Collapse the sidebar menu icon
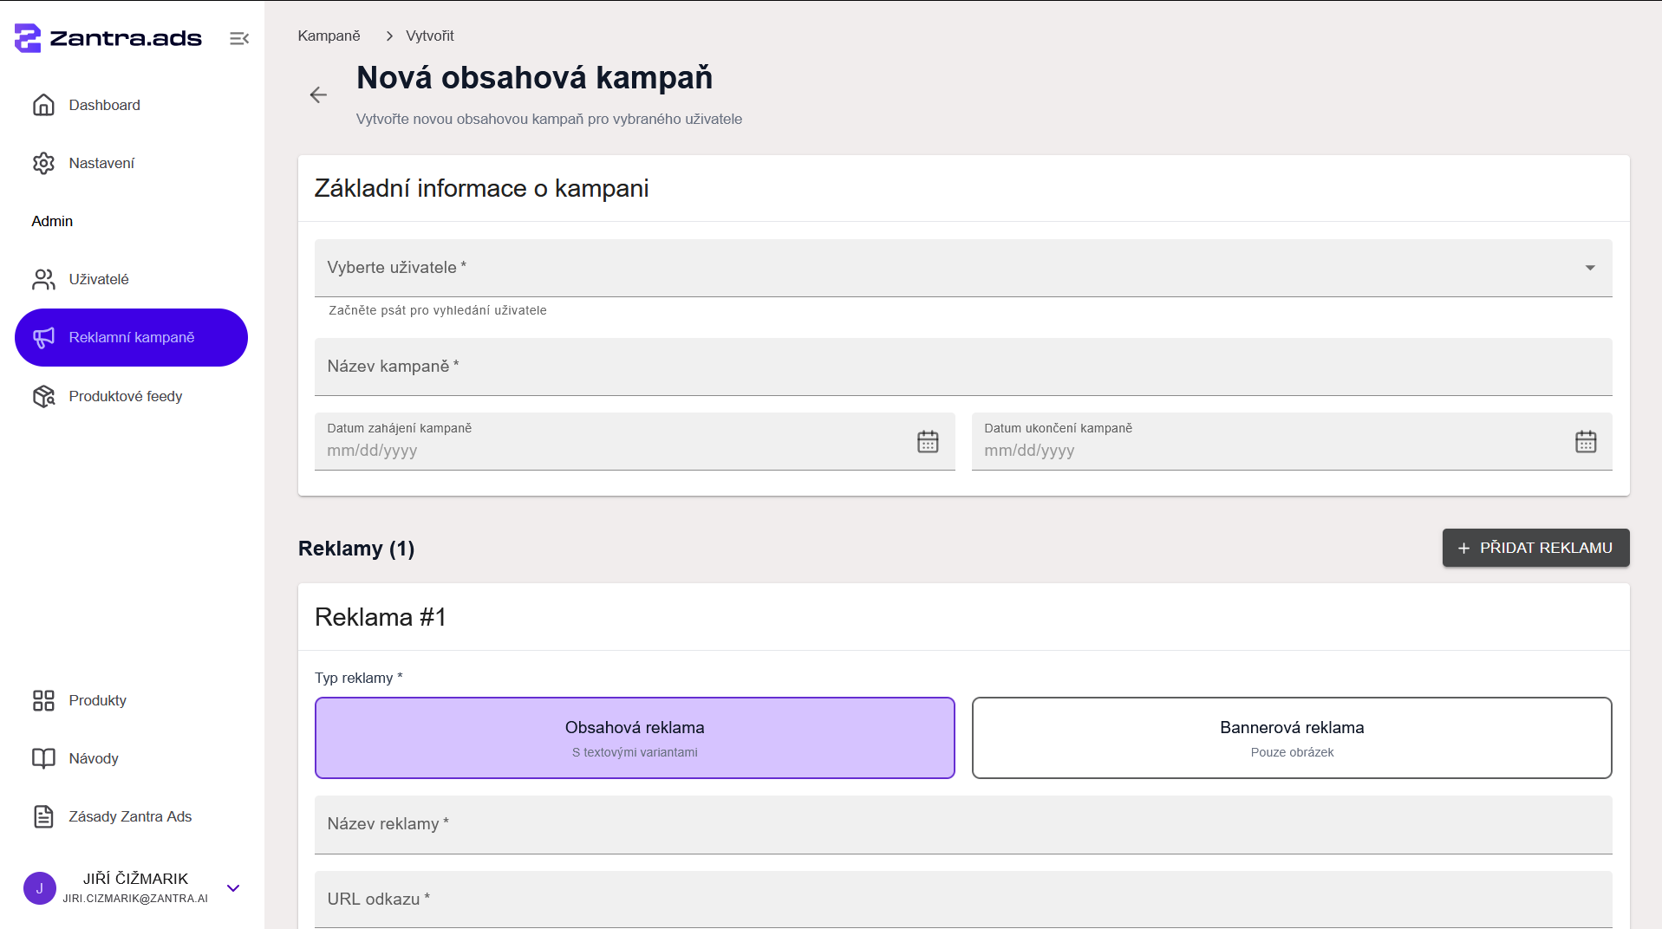 (239, 38)
